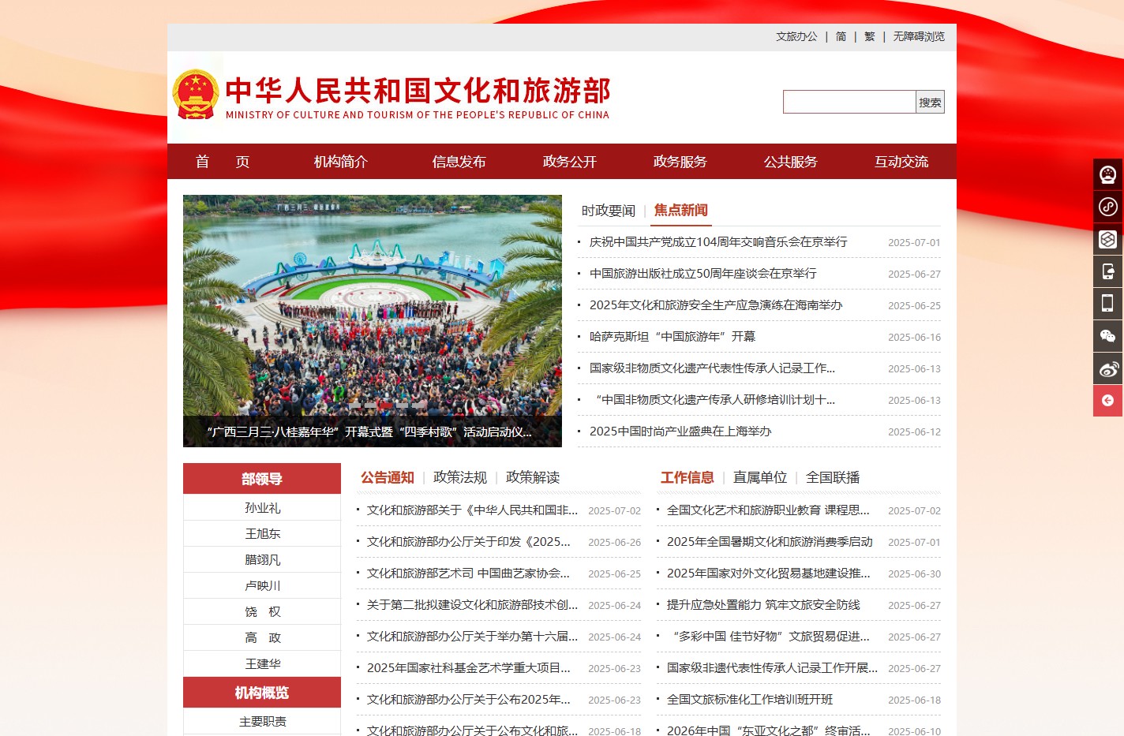The width and height of the screenshot is (1124, 736).
Task: Open news 庆祝中国共产党成立104周年交响音乐会
Action: [x=718, y=242]
